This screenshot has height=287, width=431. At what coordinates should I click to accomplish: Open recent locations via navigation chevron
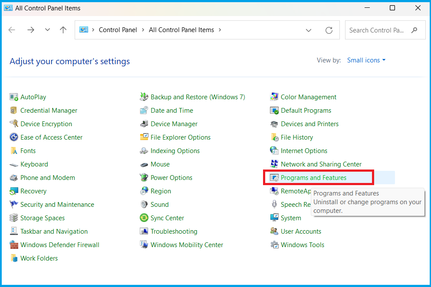(47, 30)
